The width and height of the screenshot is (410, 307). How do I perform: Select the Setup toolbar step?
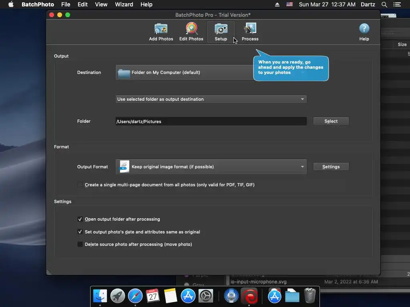pyautogui.click(x=221, y=32)
